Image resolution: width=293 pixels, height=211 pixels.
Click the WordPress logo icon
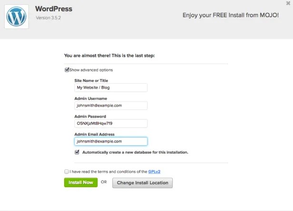[x=18, y=18]
